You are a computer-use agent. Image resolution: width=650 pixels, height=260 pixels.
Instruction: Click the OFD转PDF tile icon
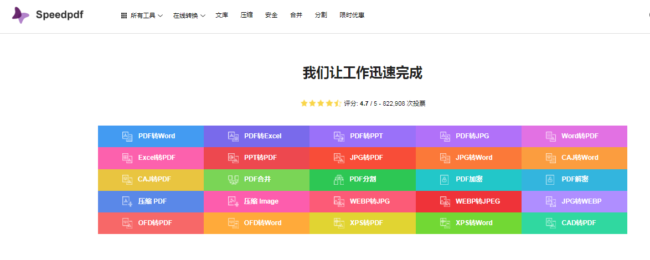(127, 223)
